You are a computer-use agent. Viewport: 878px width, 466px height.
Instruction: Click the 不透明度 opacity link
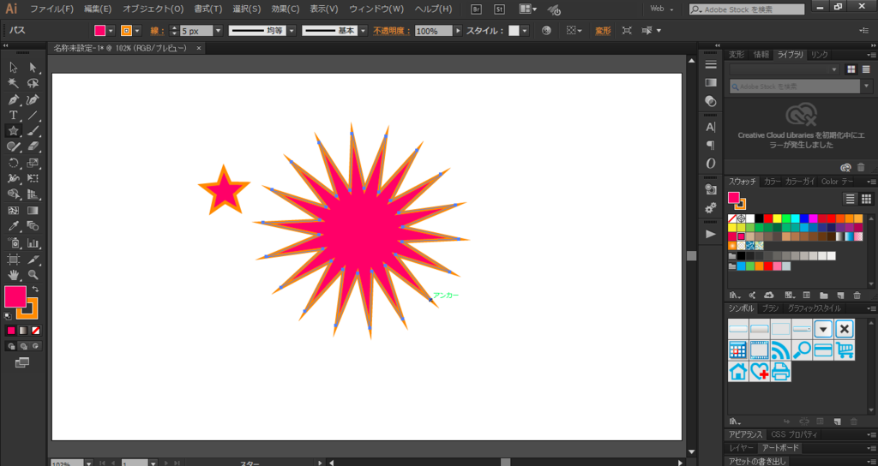click(x=392, y=31)
